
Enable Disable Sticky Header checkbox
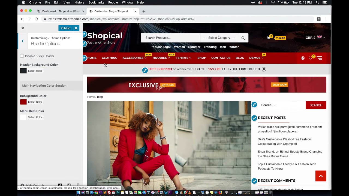click(22, 56)
